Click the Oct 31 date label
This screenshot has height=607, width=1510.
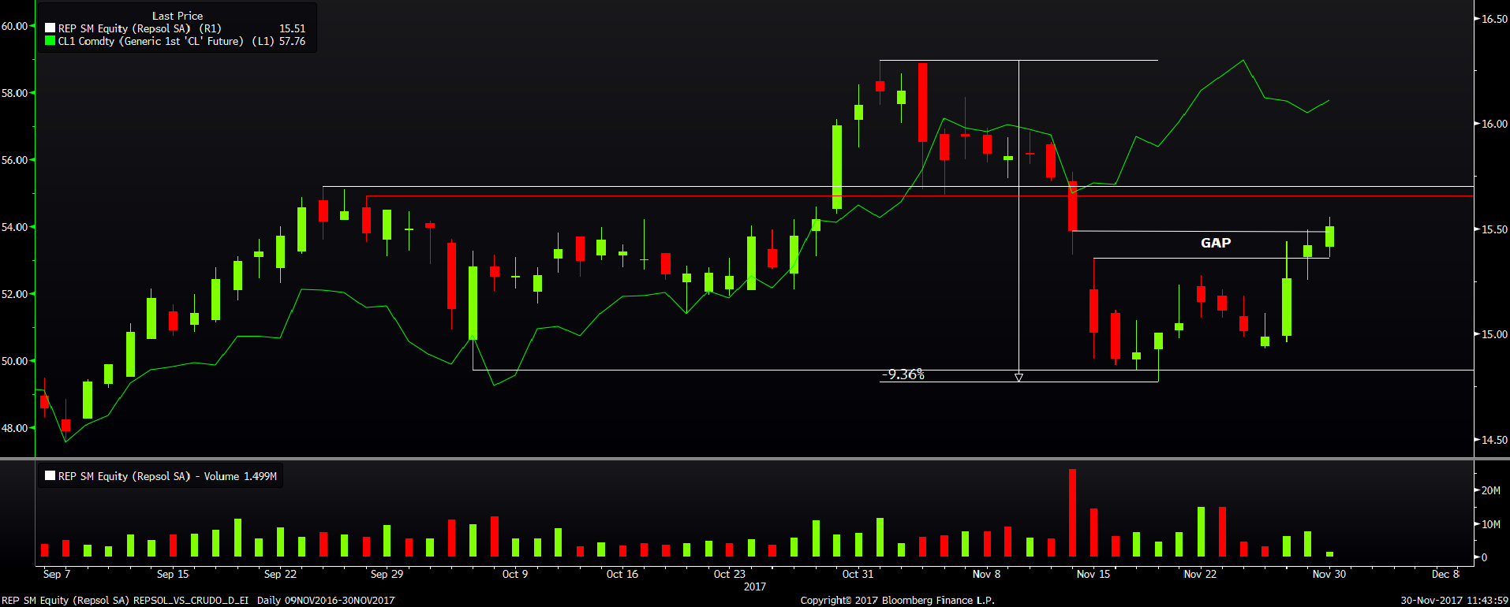pyautogui.click(x=858, y=574)
